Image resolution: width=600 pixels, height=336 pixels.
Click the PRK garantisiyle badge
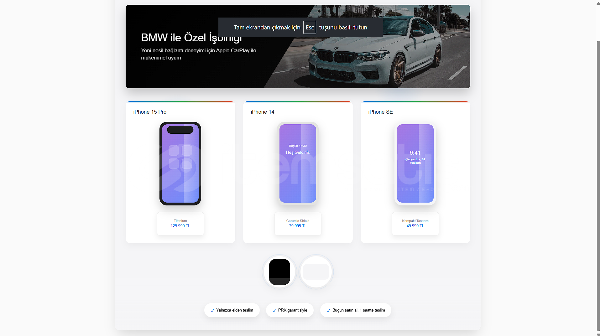[290, 310]
